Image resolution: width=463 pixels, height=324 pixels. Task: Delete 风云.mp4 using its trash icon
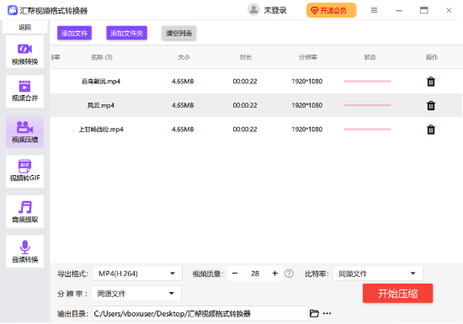pos(431,105)
